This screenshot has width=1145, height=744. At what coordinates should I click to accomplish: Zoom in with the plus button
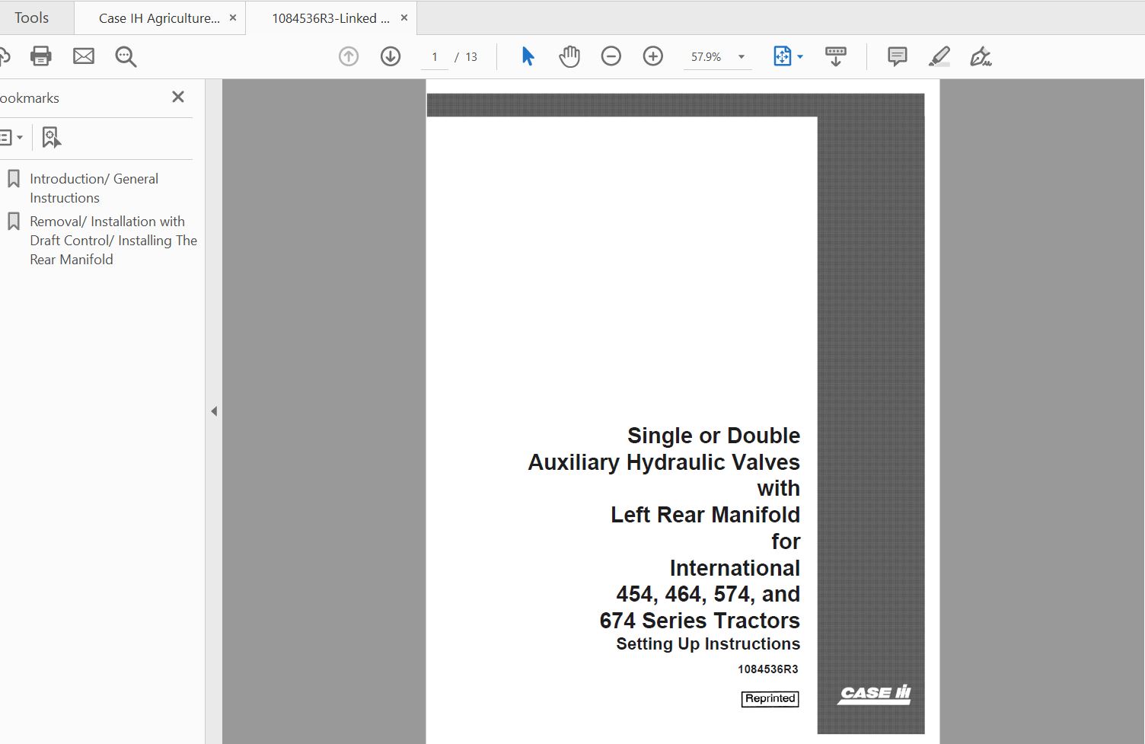pyautogui.click(x=653, y=56)
